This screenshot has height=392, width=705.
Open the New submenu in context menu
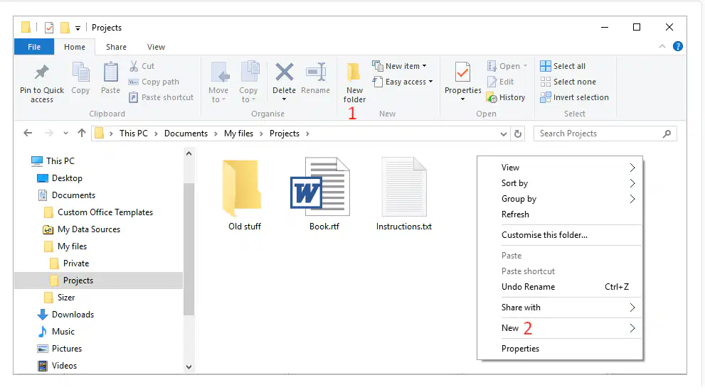tap(560, 328)
